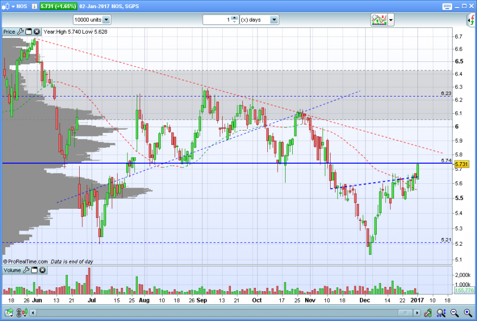This screenshot has width=477, height=321.
Task: Click the Dec label on time axis
Action: point(365,300)
